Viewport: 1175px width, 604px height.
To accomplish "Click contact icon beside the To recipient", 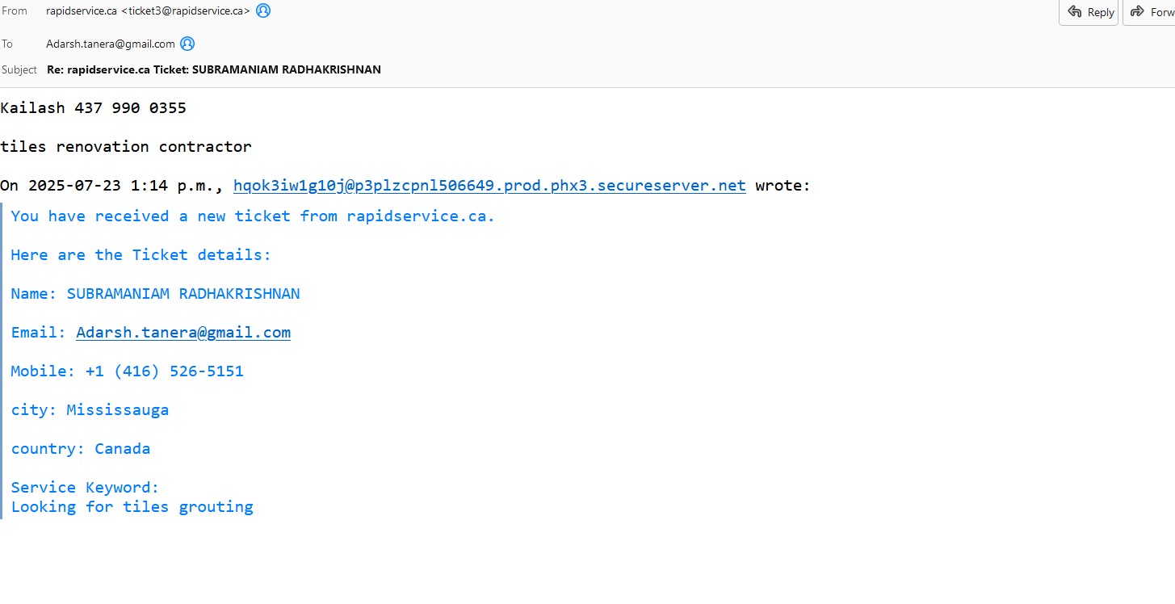I will coord(187,44).
